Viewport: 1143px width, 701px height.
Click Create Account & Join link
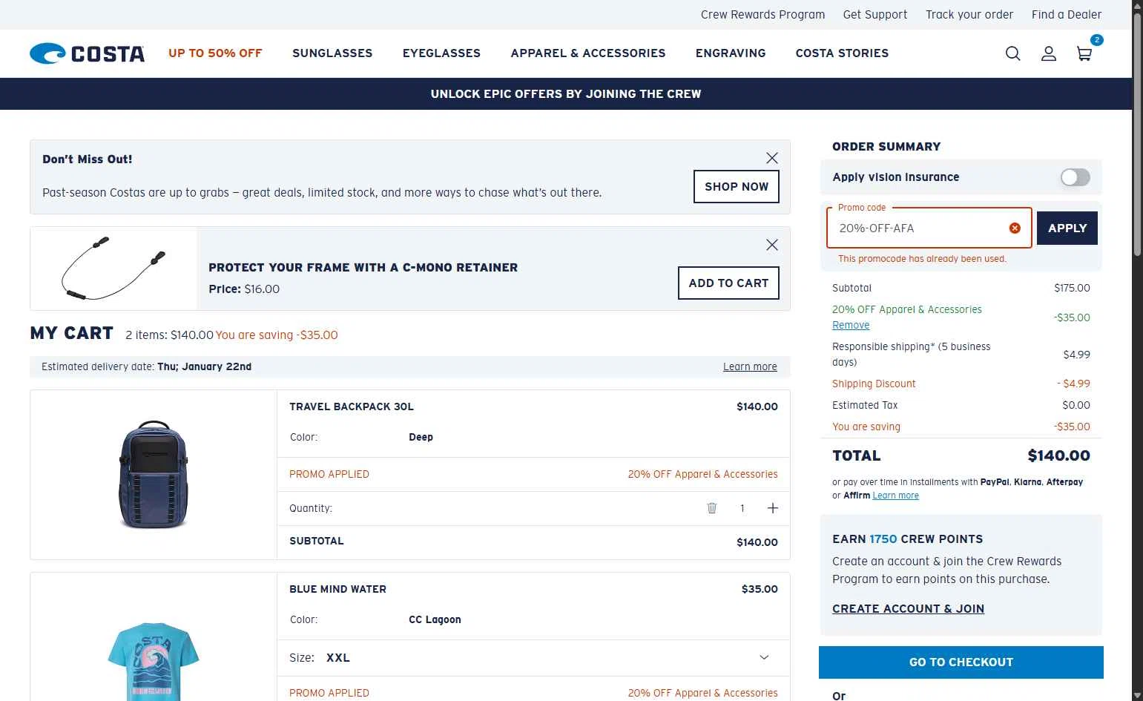point(908,609)
